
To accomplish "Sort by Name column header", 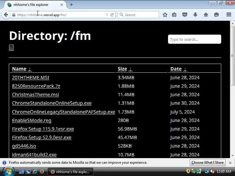I will pos(22,69).
